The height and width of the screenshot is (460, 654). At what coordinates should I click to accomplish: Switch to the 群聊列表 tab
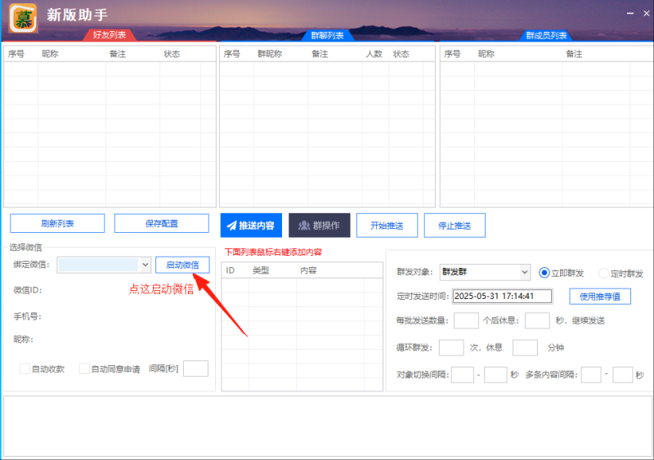click(328, 35)
